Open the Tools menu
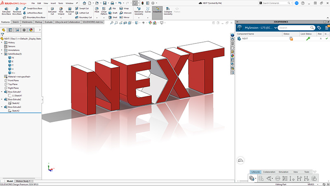This screenshot has height=186, width=330. point(61,3)
